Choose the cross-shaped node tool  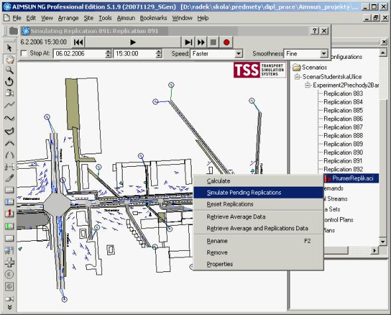click(9, 263)
